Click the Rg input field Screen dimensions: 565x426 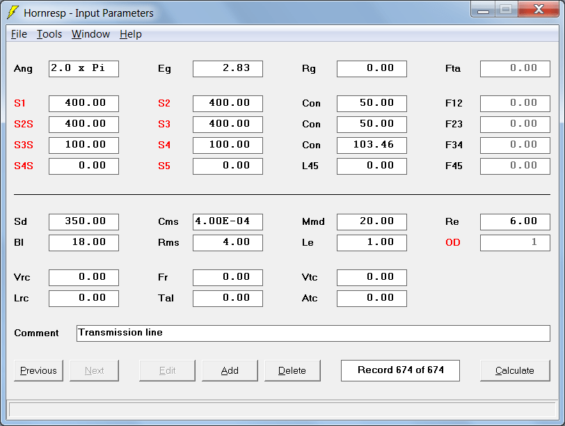click(372, 69)
